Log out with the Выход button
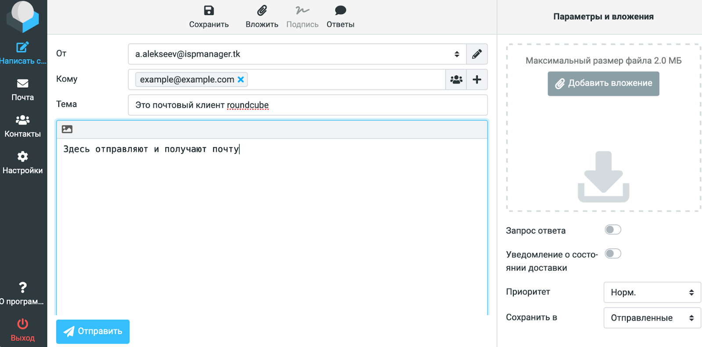 point(23,330)
